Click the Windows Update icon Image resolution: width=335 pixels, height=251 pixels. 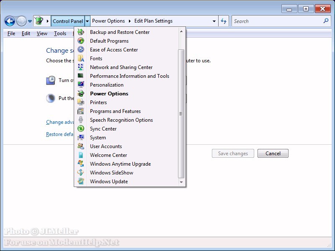[81, 181]
